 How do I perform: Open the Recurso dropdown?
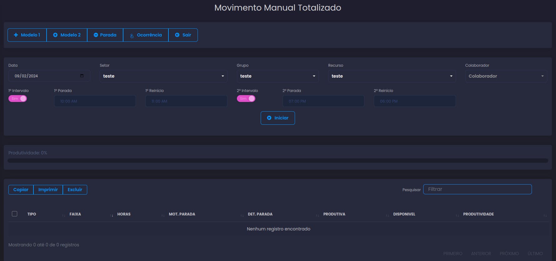[x=392, y=76]
